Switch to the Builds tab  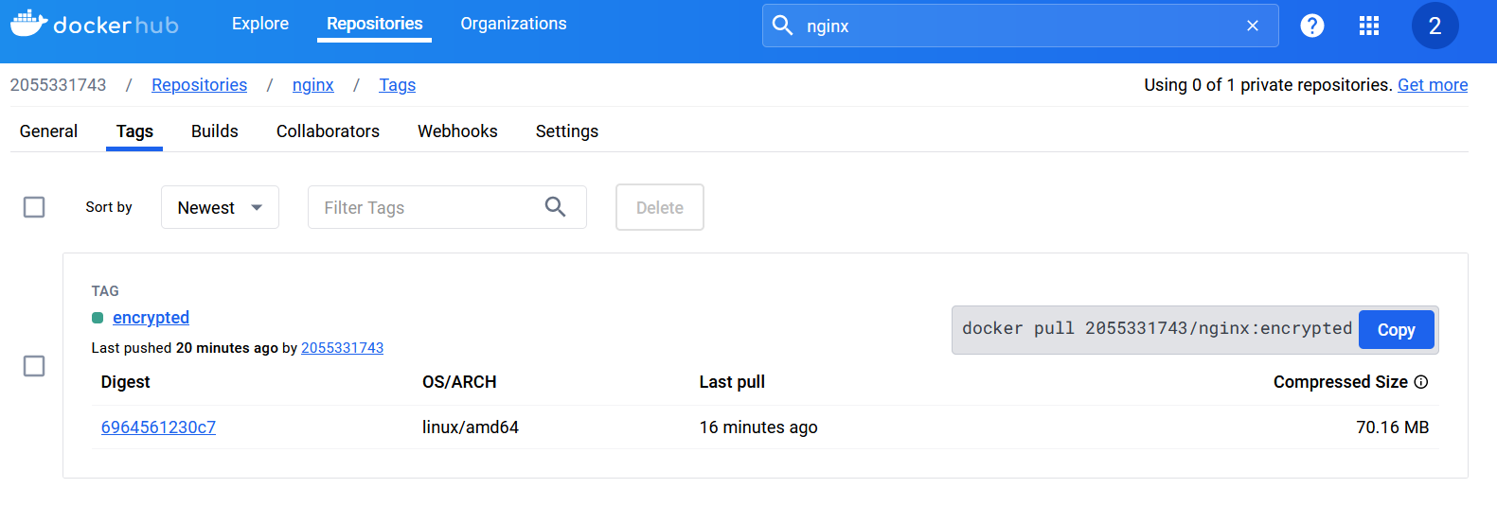[215, 131]
